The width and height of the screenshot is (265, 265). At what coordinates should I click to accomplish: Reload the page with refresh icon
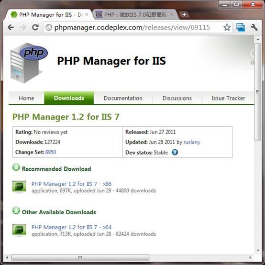click(x=35, y=27)
